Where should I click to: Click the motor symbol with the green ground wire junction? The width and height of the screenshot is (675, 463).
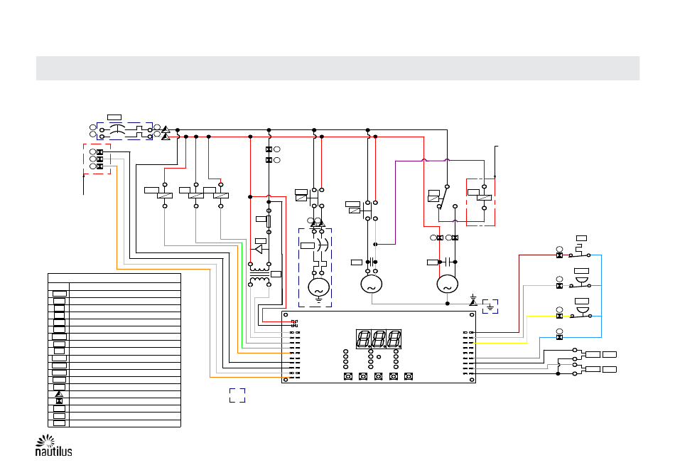point(447,284)
